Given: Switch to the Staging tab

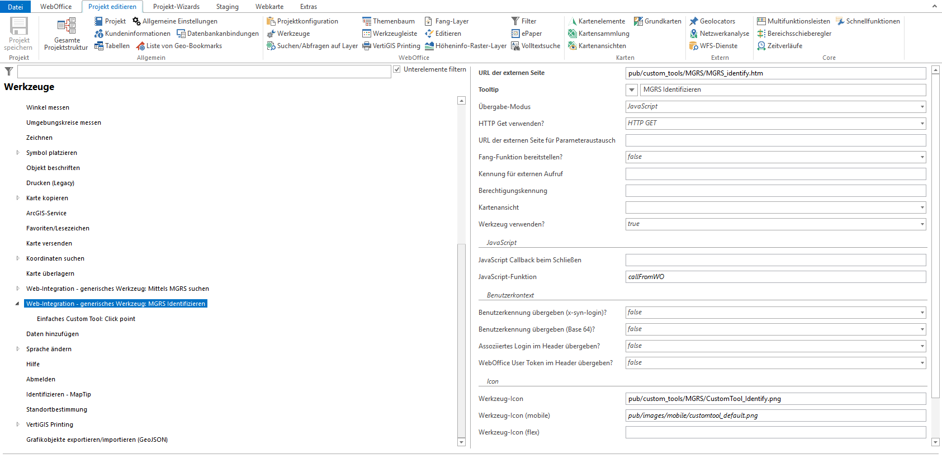Looking at the screenshot, I should [x=227, y=7].
